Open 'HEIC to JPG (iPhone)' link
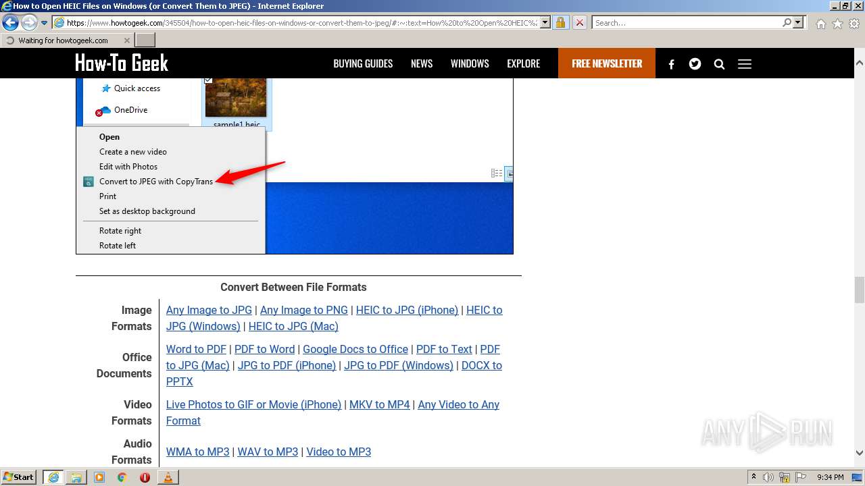The width and height of the screenshot is (865, 486). point(407,310)
